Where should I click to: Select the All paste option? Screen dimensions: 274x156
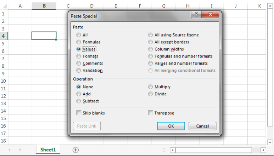[x=79, y=35]
